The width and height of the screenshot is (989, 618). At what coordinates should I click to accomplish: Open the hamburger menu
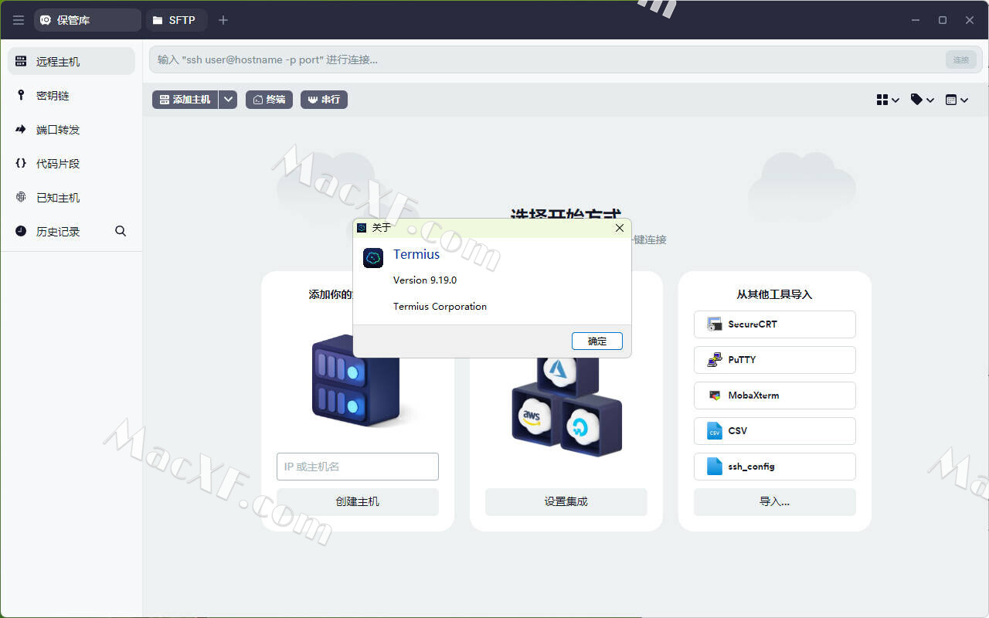[19, 20]
